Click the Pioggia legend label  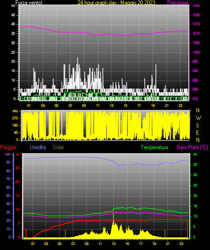[x=8, y=147]
